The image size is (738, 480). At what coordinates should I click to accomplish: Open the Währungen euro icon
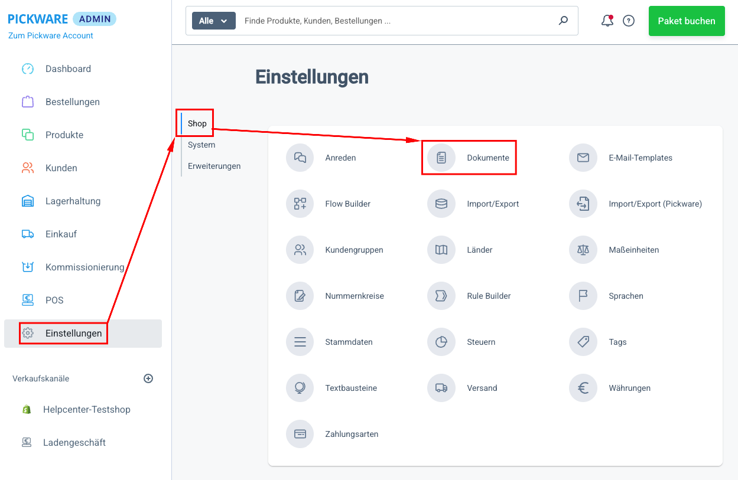583,388
